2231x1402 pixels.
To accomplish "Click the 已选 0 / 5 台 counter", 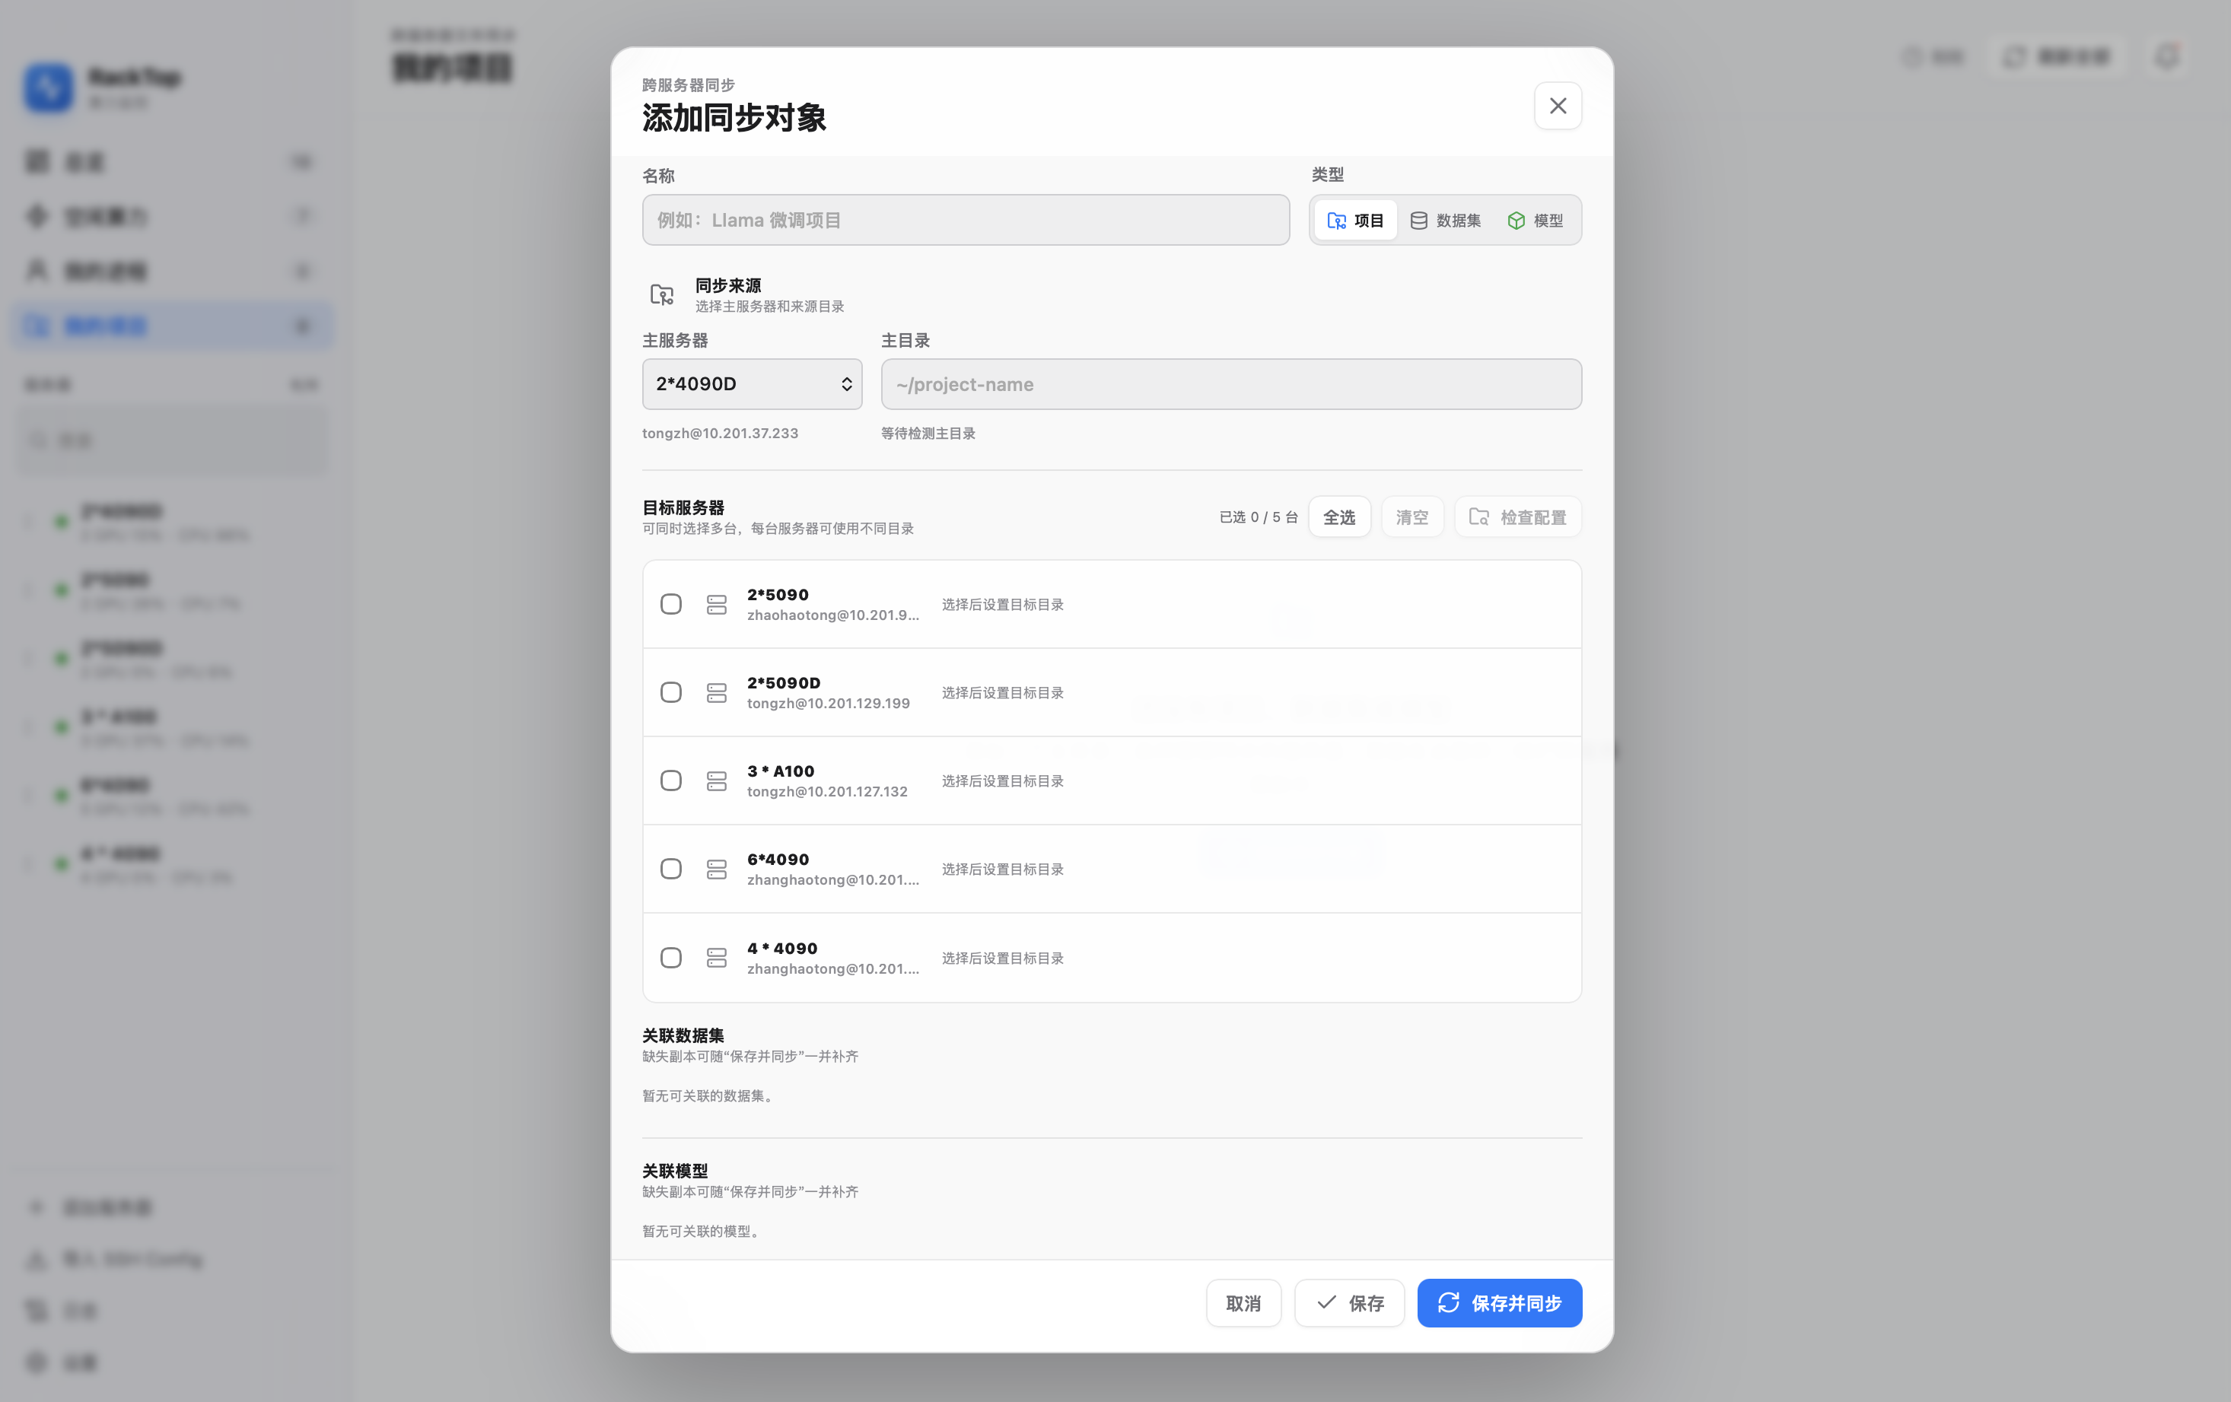I will (x=1259, y=517).
